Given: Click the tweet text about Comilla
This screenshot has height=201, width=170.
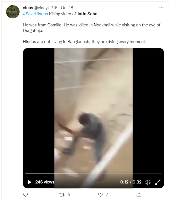Looking at the screenshot, I should [x=92, y=28].
